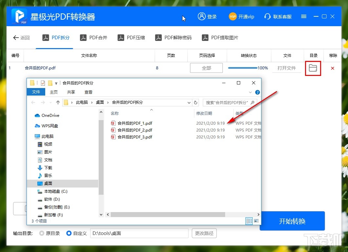Remove 合并后的PDF.pdf using red X icon
Viewport: 348px width, 252px height.
pyautogui.click(x=333, y=68)
